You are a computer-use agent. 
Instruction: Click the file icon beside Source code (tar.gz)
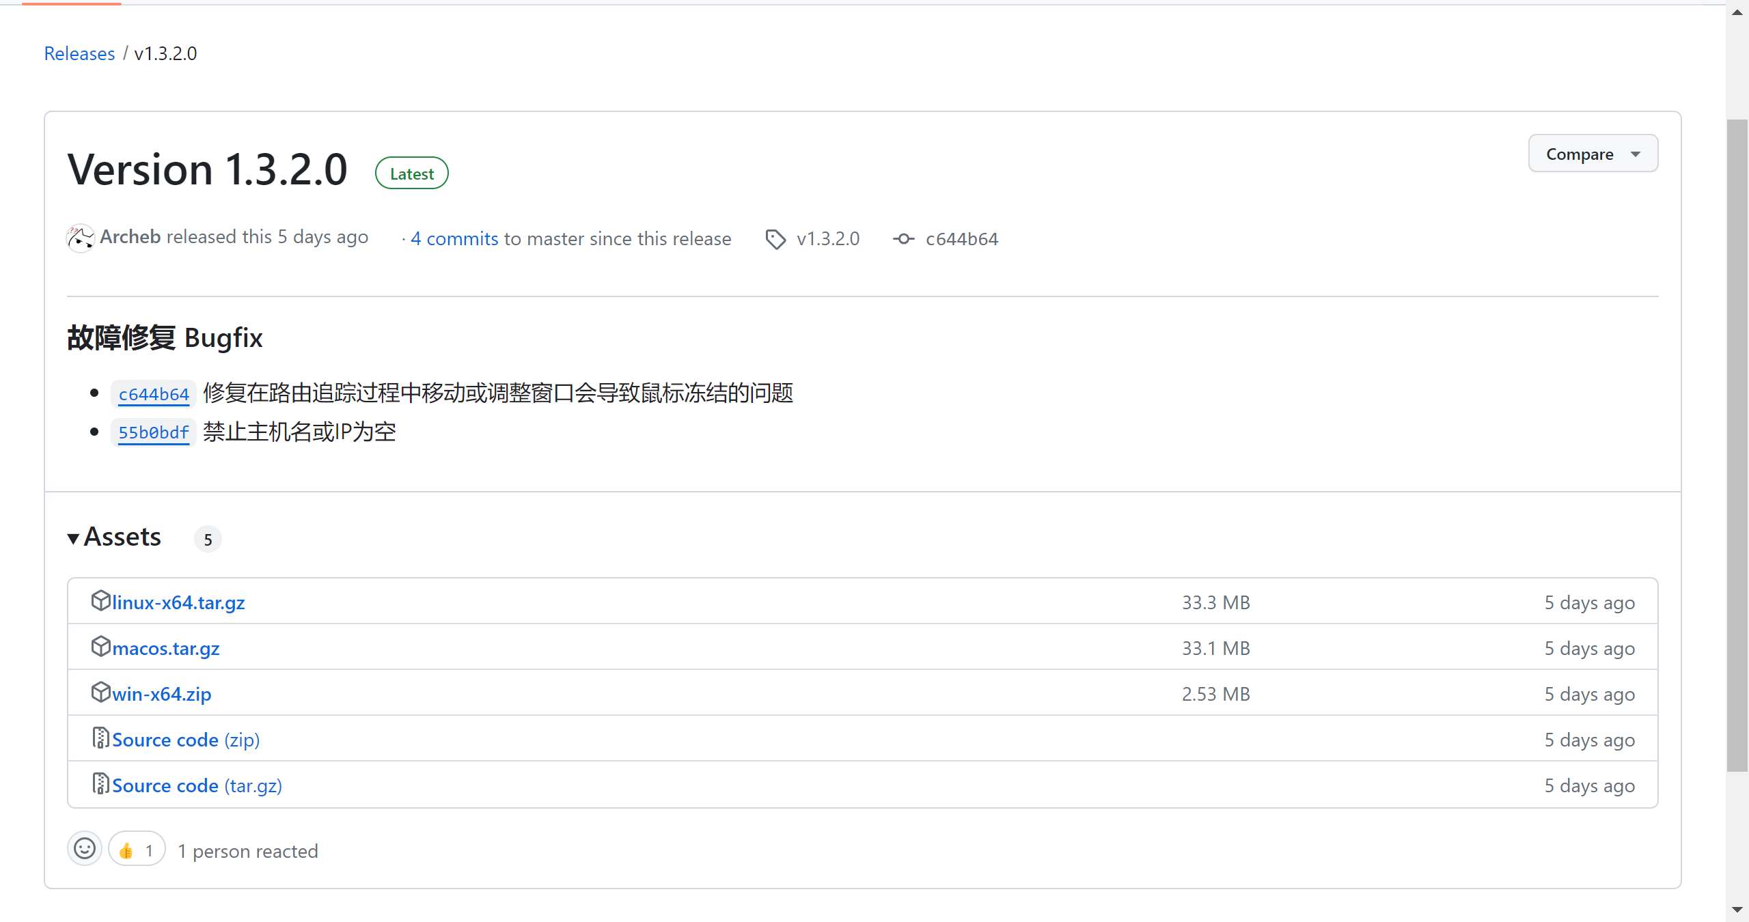tap(100, 783)
